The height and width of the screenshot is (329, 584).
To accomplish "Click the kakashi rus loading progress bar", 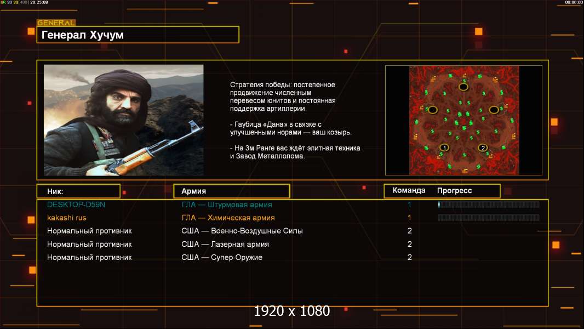I will click(x=489, y=218).
